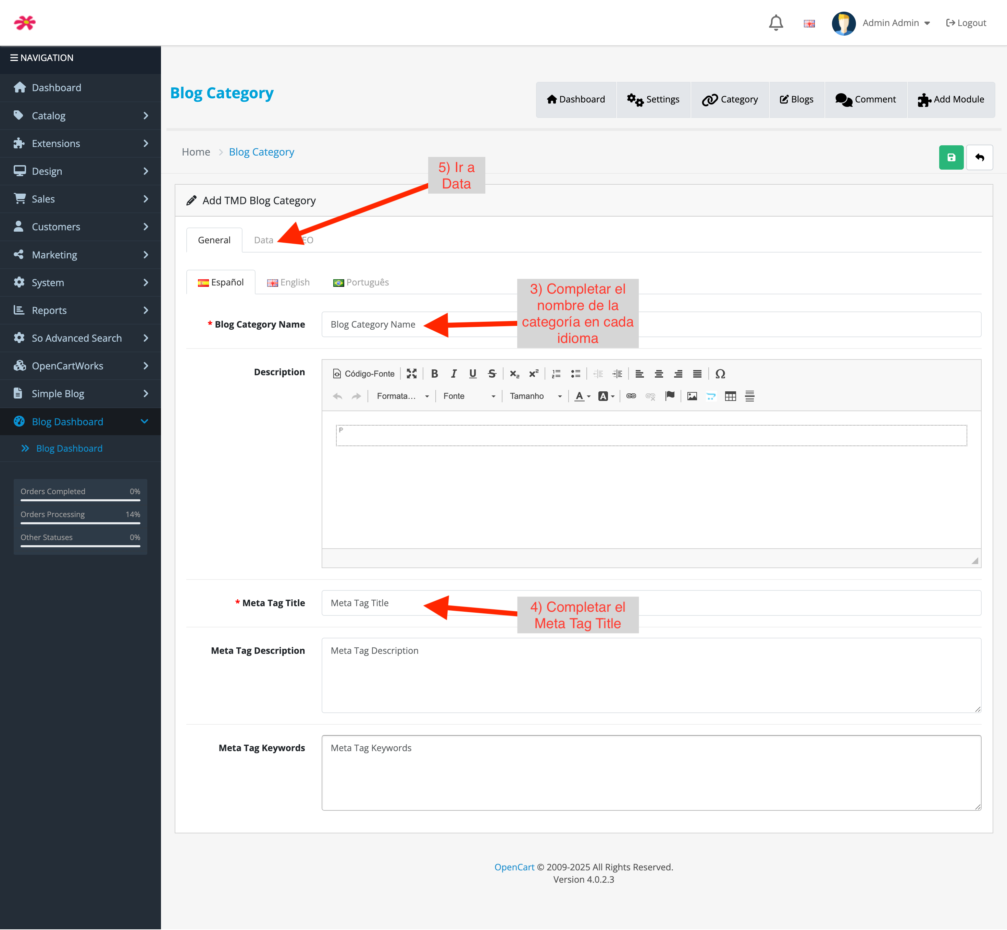Toggle strikethrough formatting in editor

coord(492,374)
